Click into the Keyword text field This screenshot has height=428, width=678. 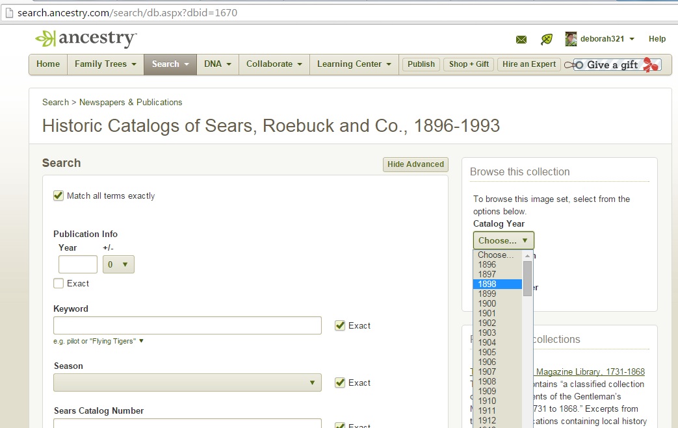pos(187,325)
